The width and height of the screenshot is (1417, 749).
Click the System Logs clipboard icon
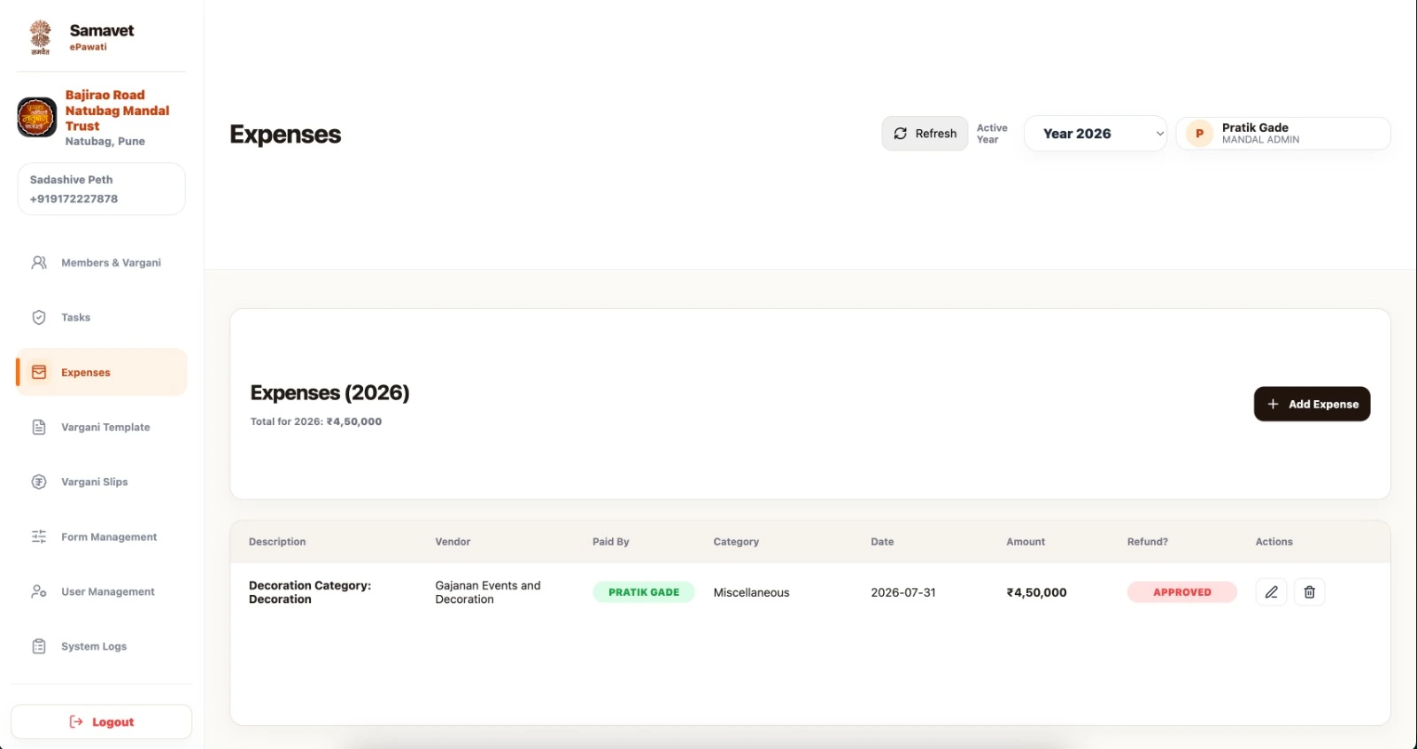(39, 646)
